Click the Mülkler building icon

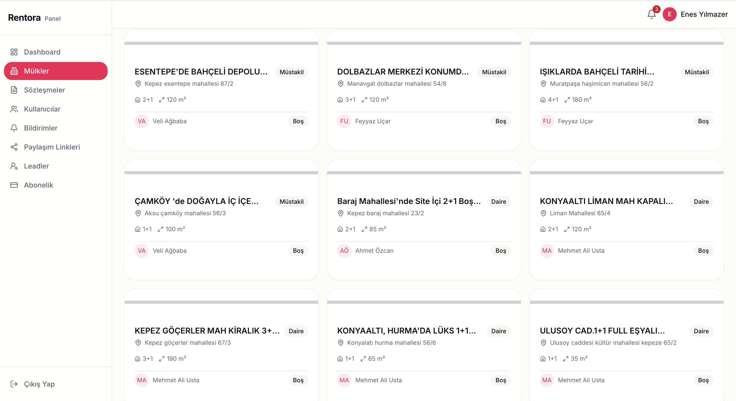click(x=14, y=71)
